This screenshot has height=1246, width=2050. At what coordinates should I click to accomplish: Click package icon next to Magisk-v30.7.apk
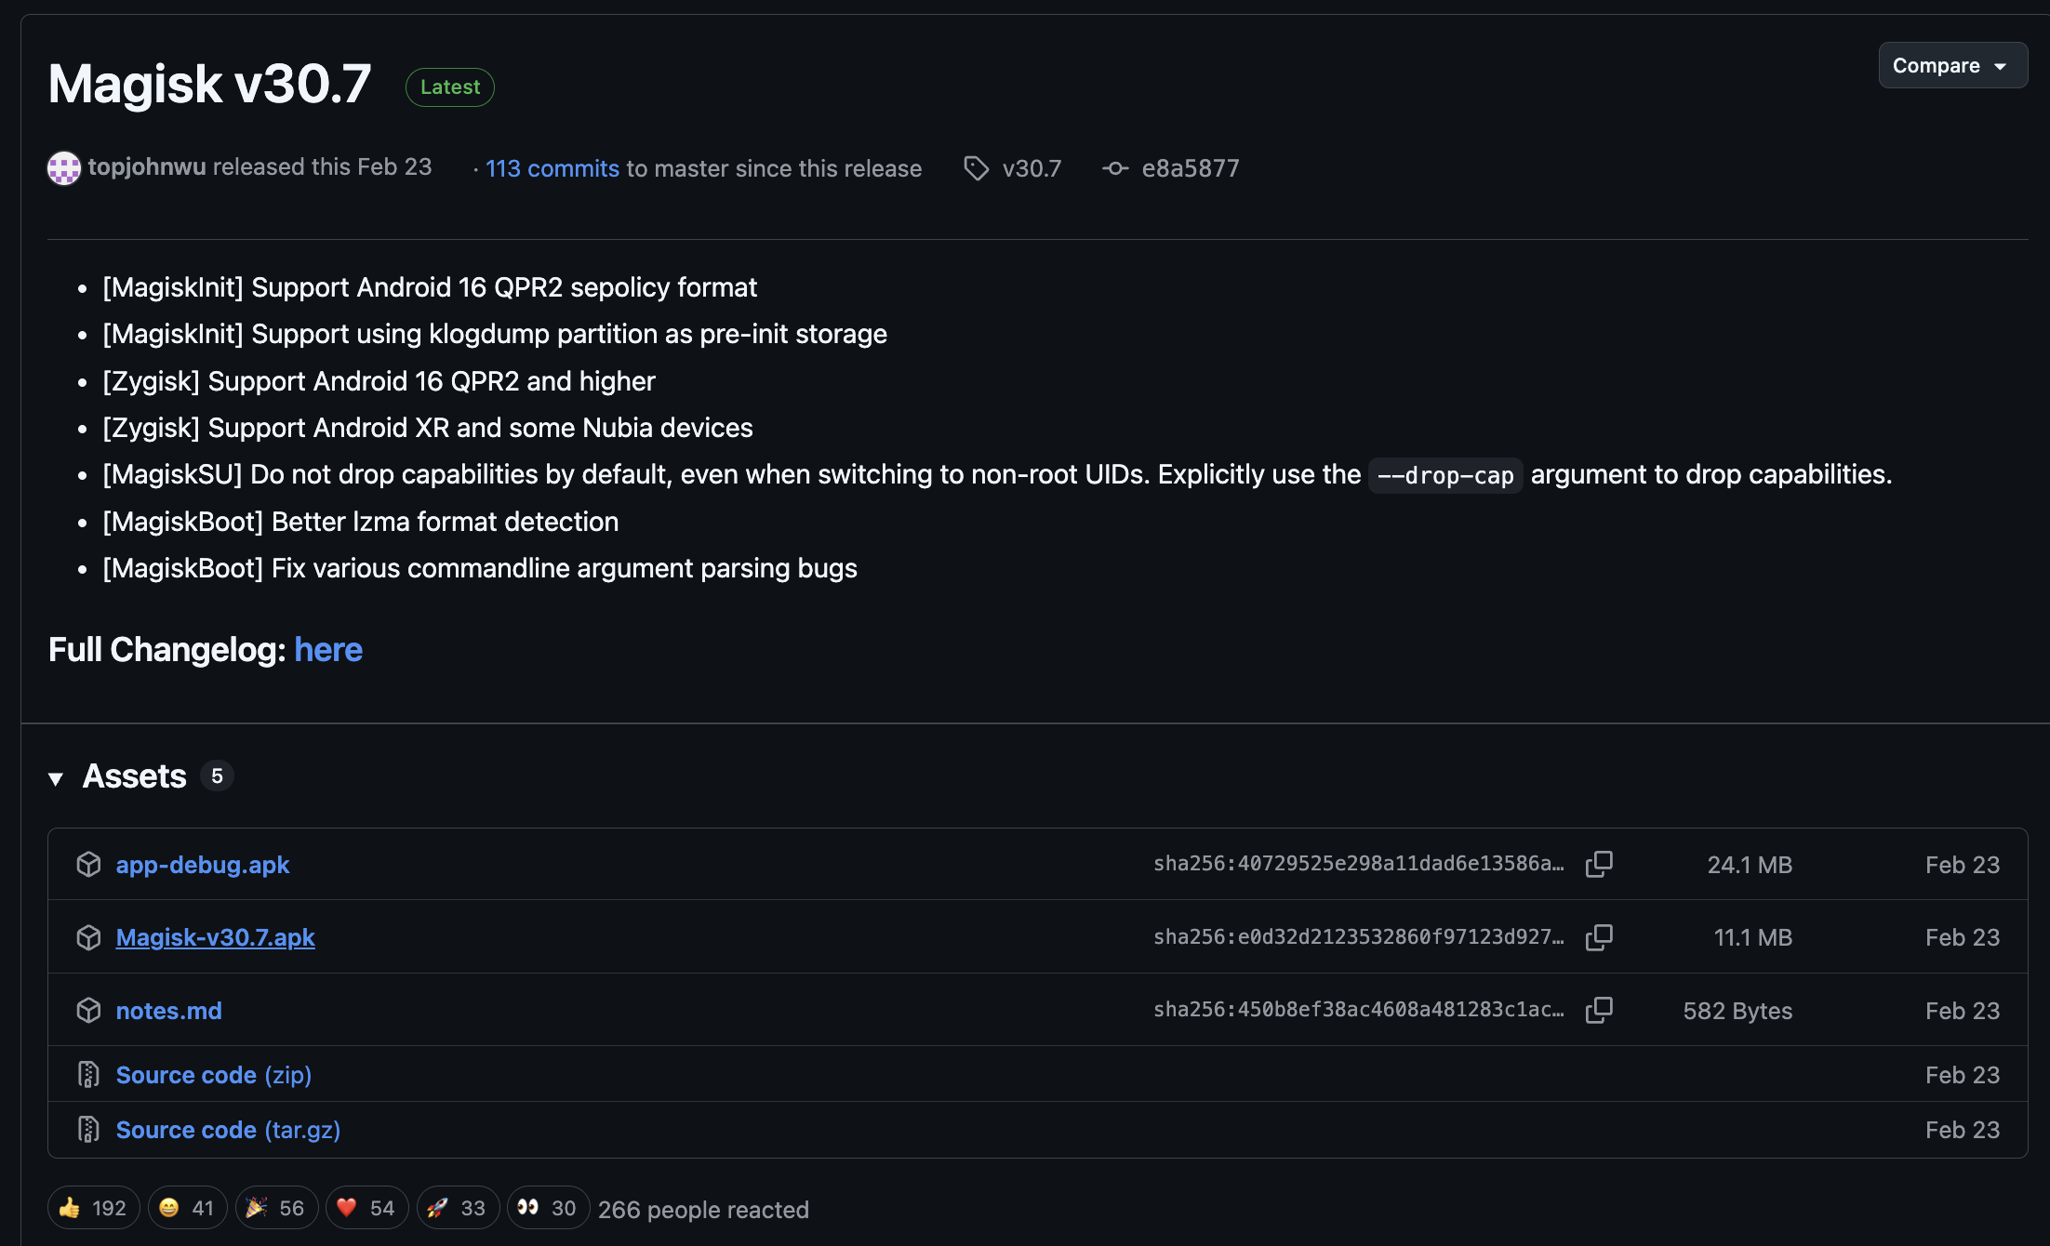(88, 937)
